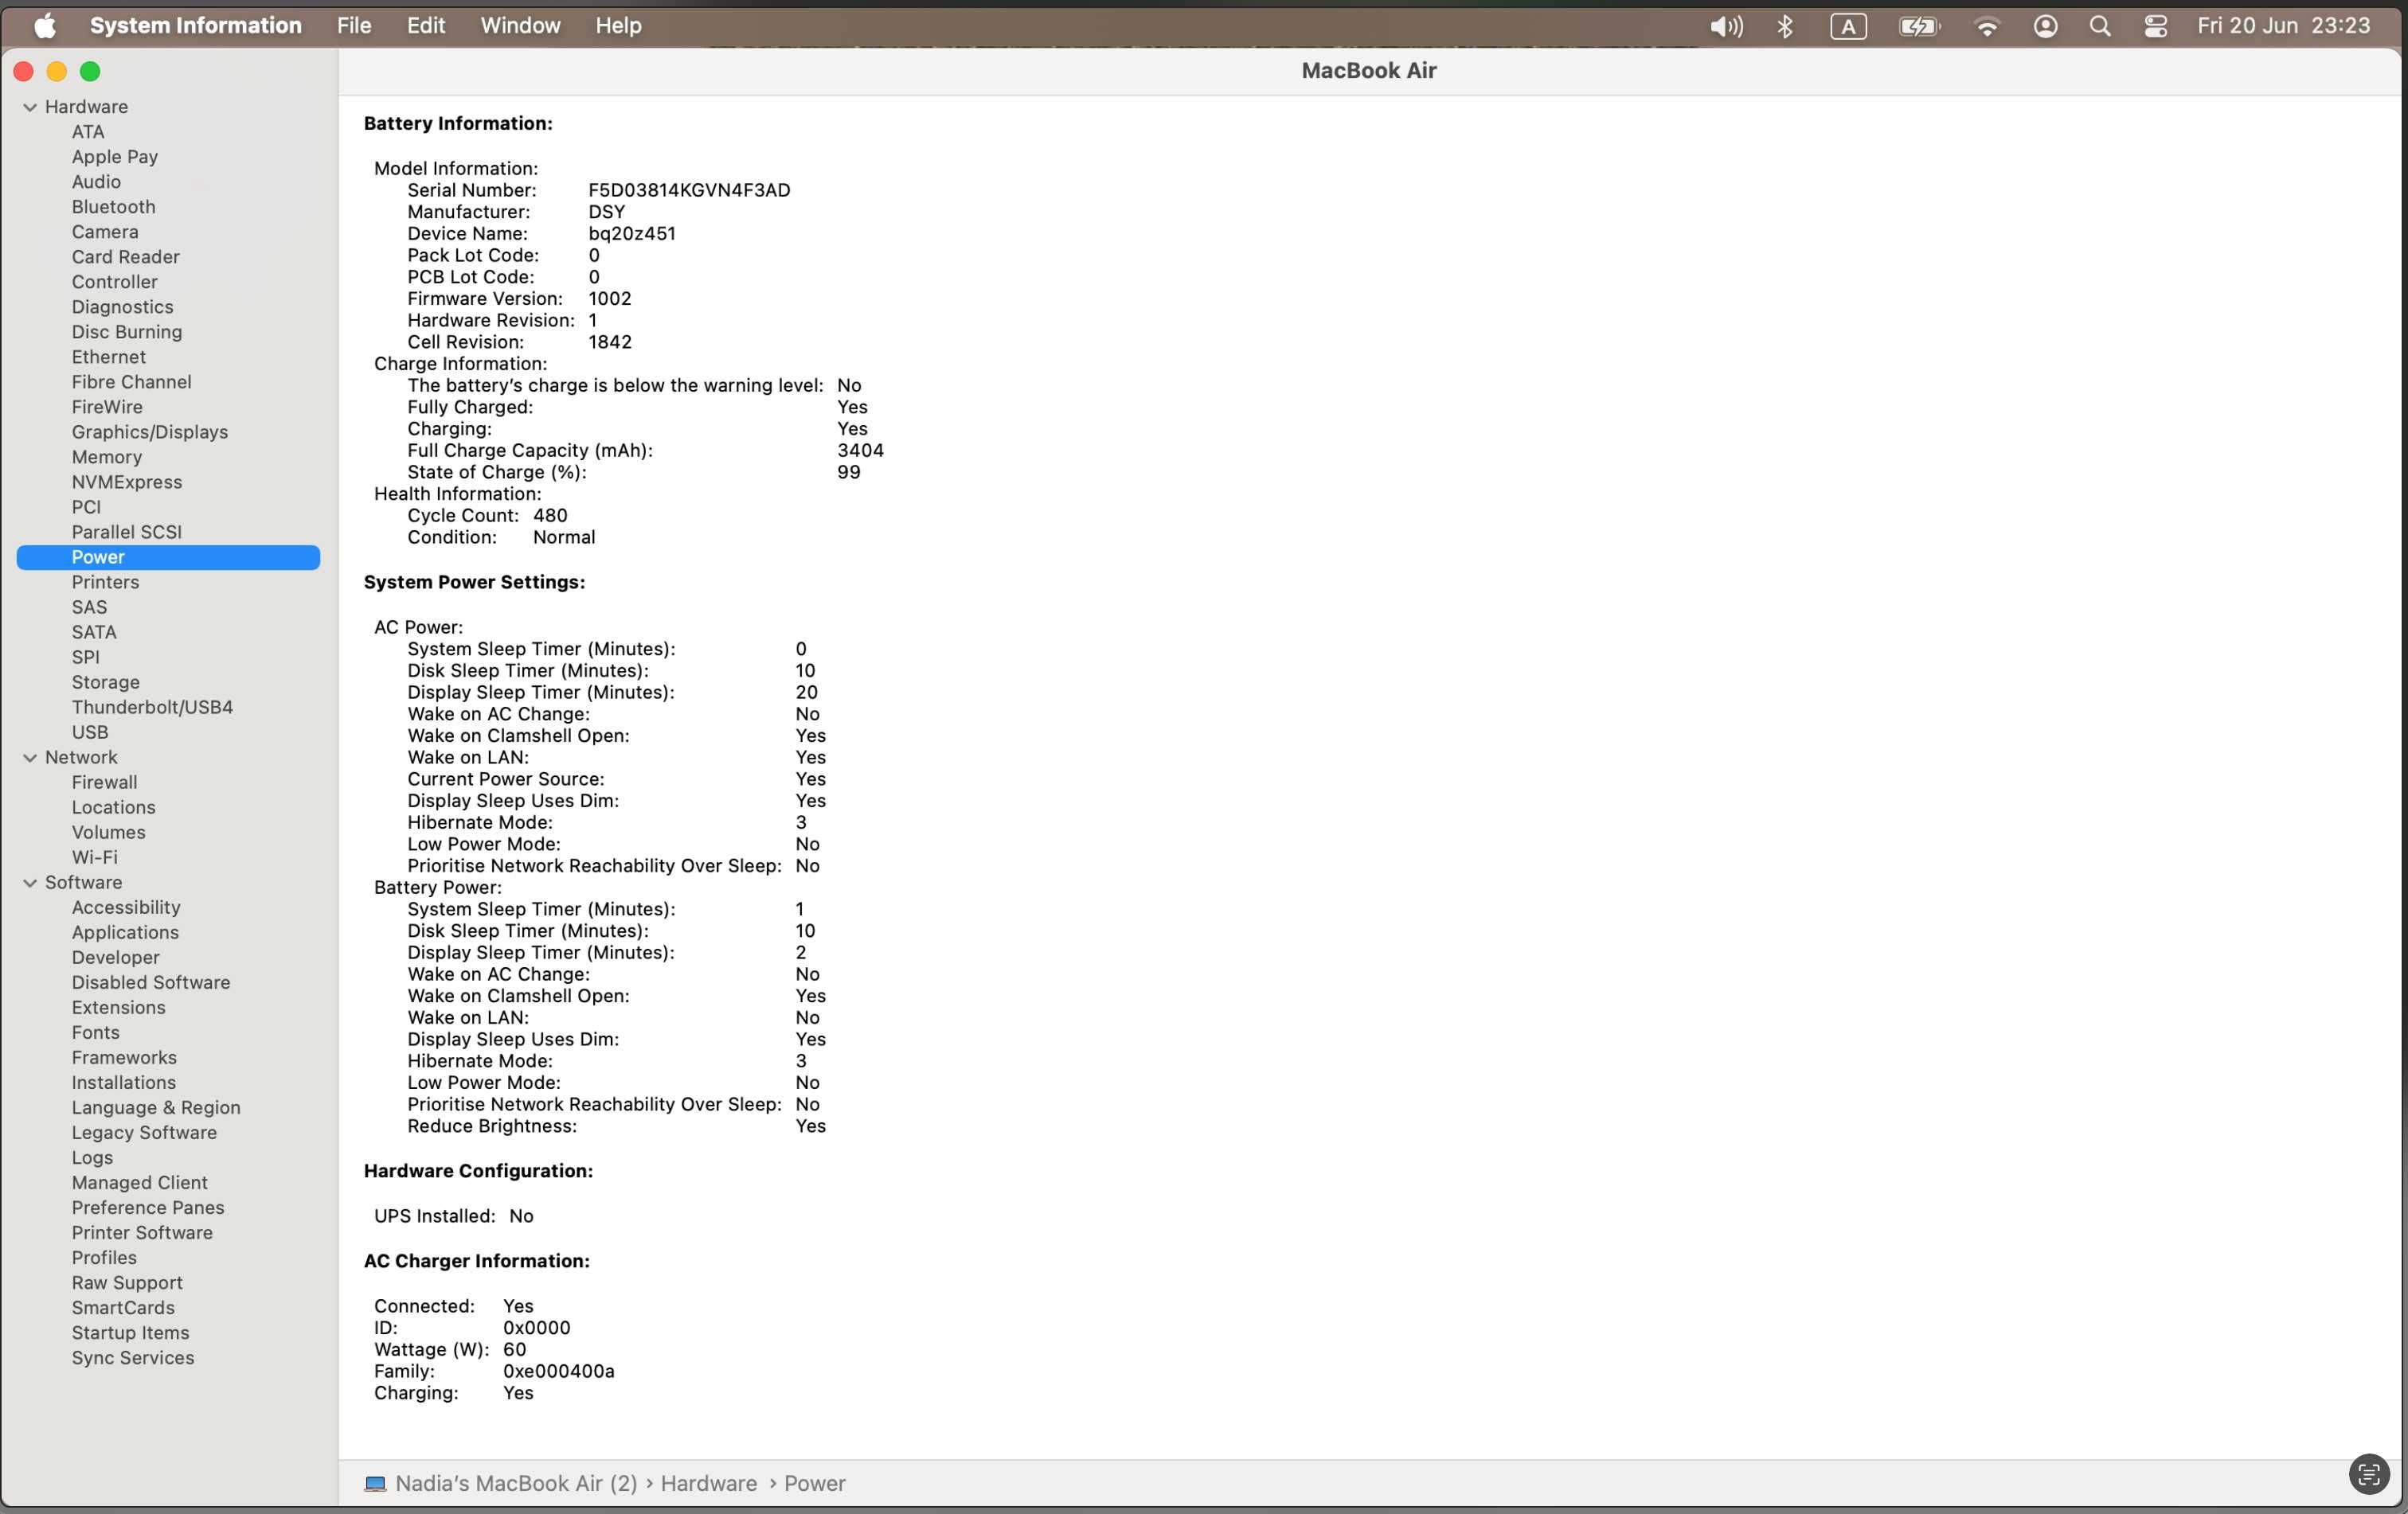Screen dimensions: 2408x1514
Task: Click the charger Family value 0xe000400a
Action: pos(559,1371)
